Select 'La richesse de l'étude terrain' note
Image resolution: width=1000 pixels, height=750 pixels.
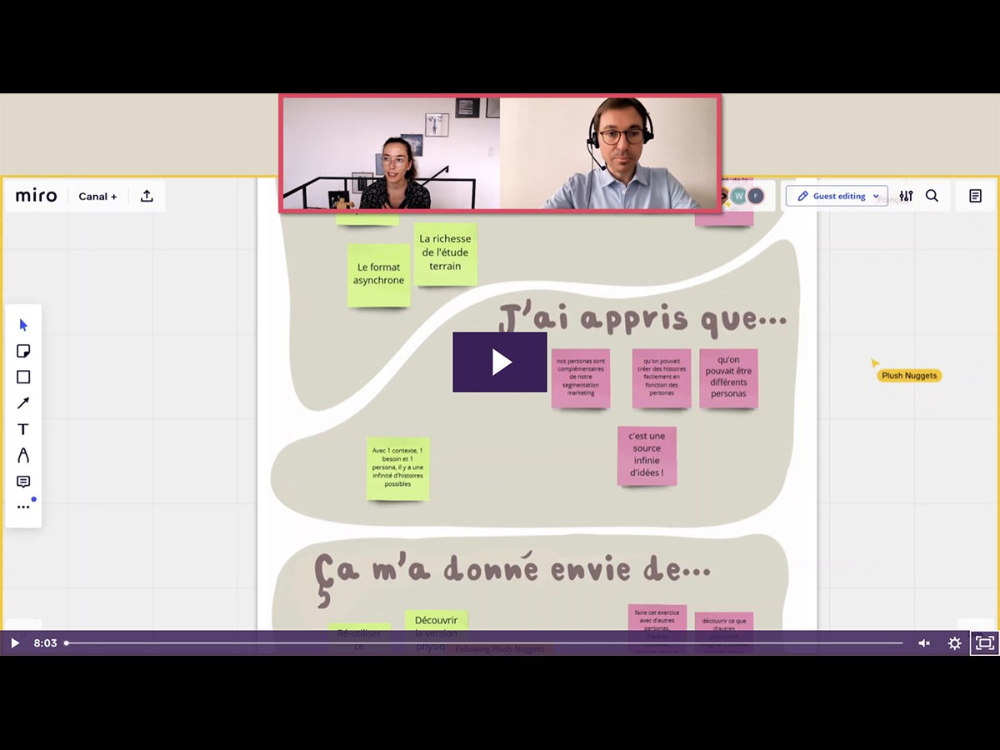click(x=445, y=252)
